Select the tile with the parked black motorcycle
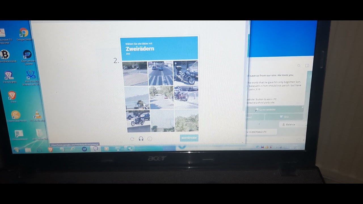Viewport: 363px width, 204px height. (x=186, y=73)
